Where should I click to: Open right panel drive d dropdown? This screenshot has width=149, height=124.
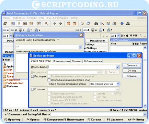point(118,36)
